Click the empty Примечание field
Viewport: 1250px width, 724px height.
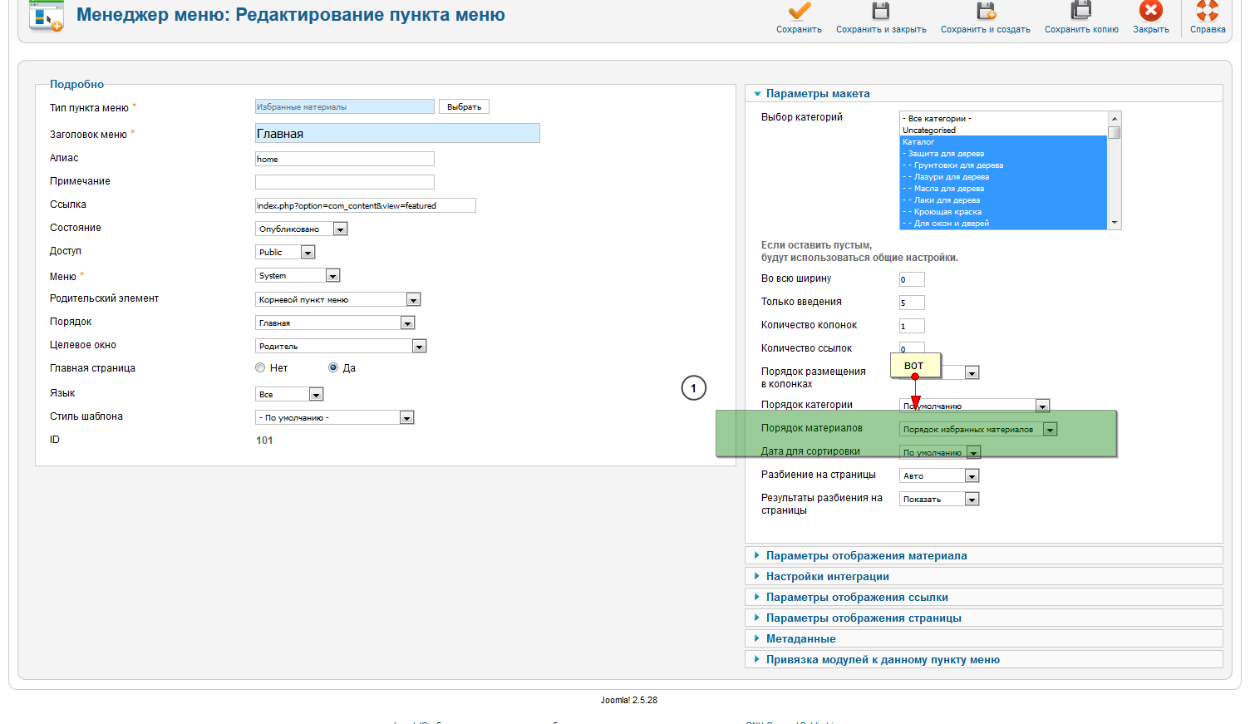345,182
